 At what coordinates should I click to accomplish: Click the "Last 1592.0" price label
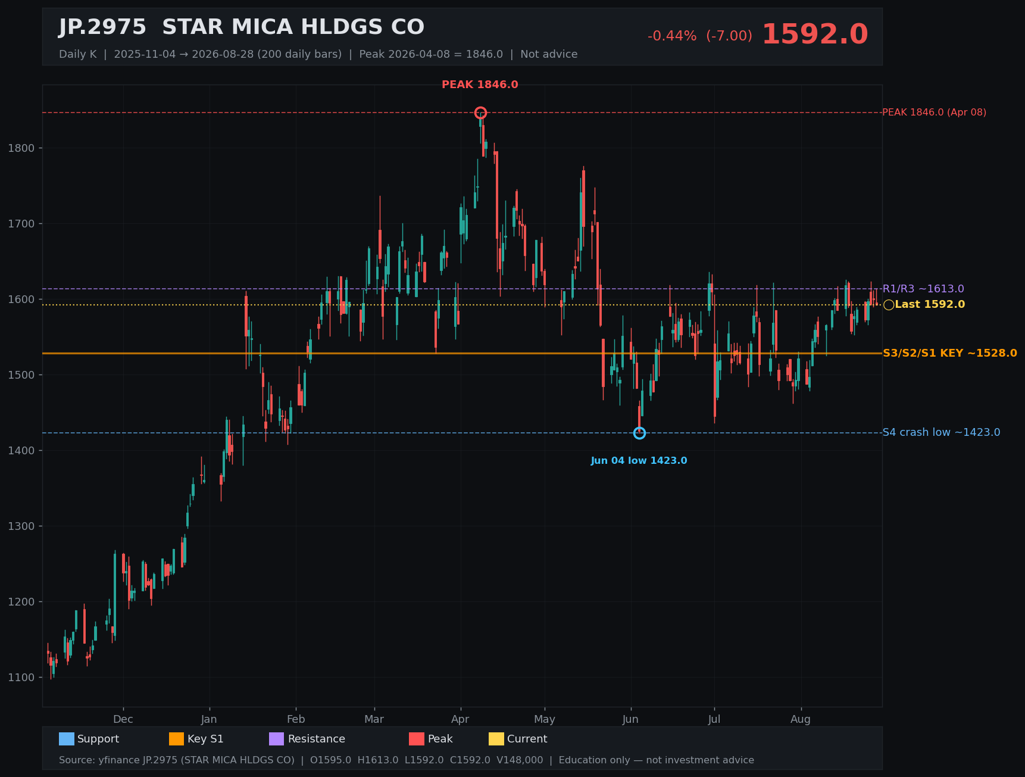point(930,305)
